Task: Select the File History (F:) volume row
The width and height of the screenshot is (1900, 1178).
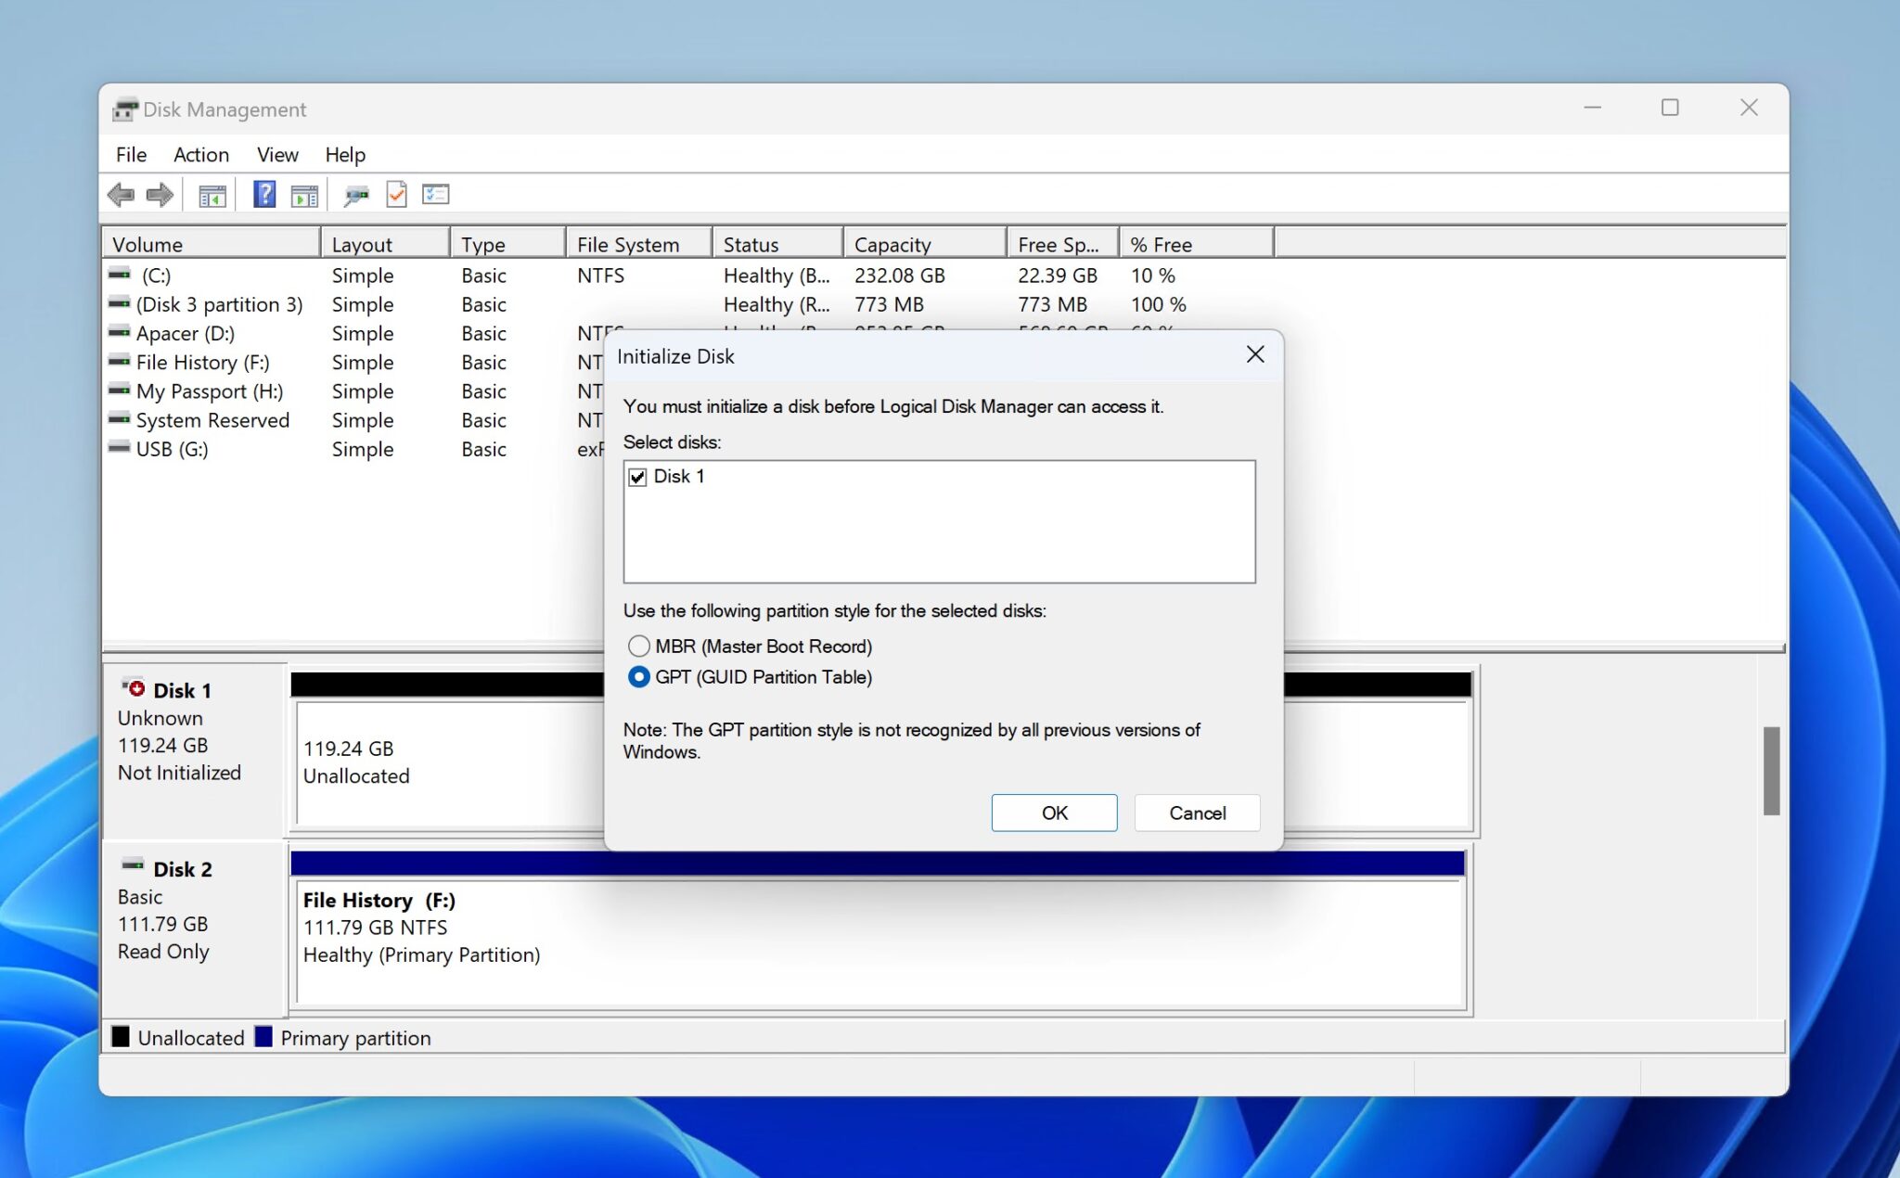Action: coord(204,362)
